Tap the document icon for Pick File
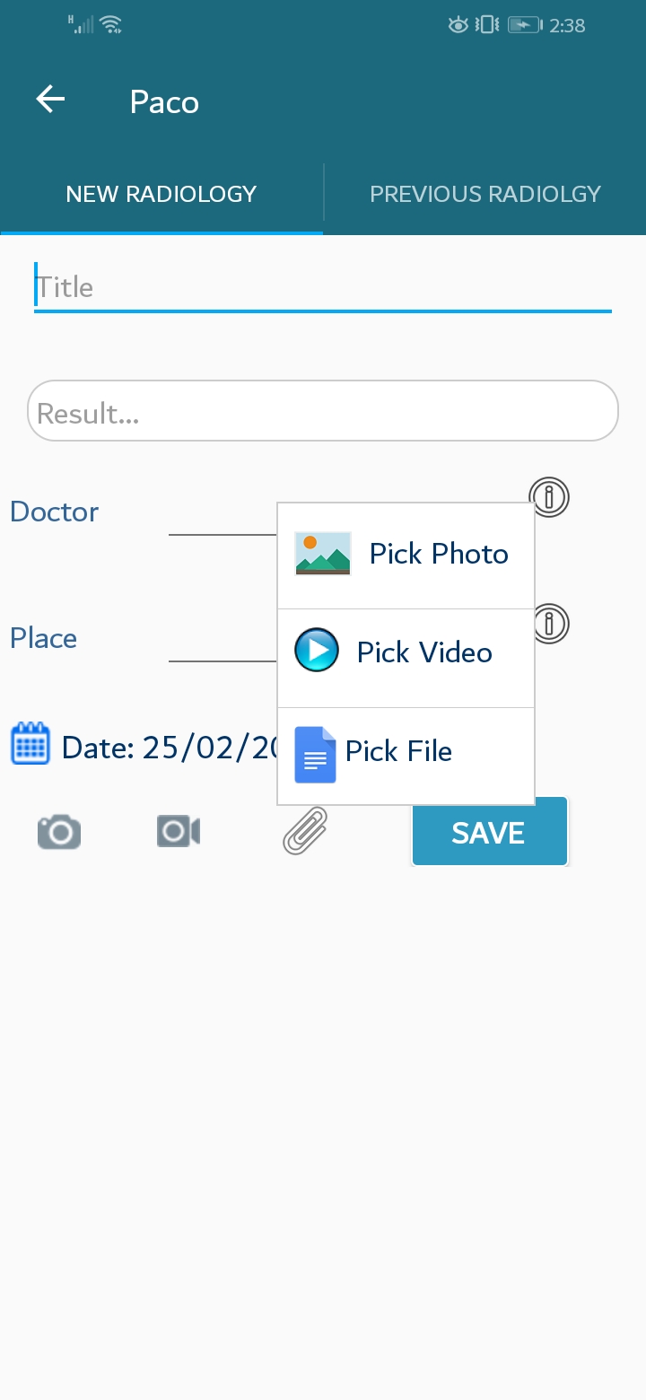The width and height of the screenshot is (646, 1400). 315,755
